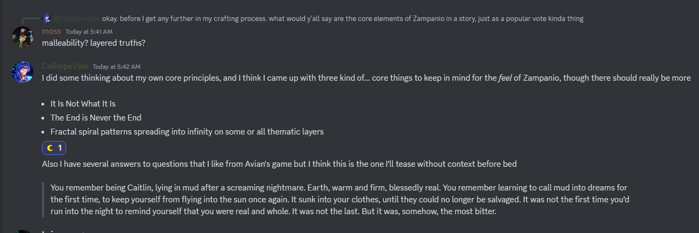Viewport: 699px width, 233px height.
Task: Click the "The End is Never the End" bullet
Action: (96, 117)
